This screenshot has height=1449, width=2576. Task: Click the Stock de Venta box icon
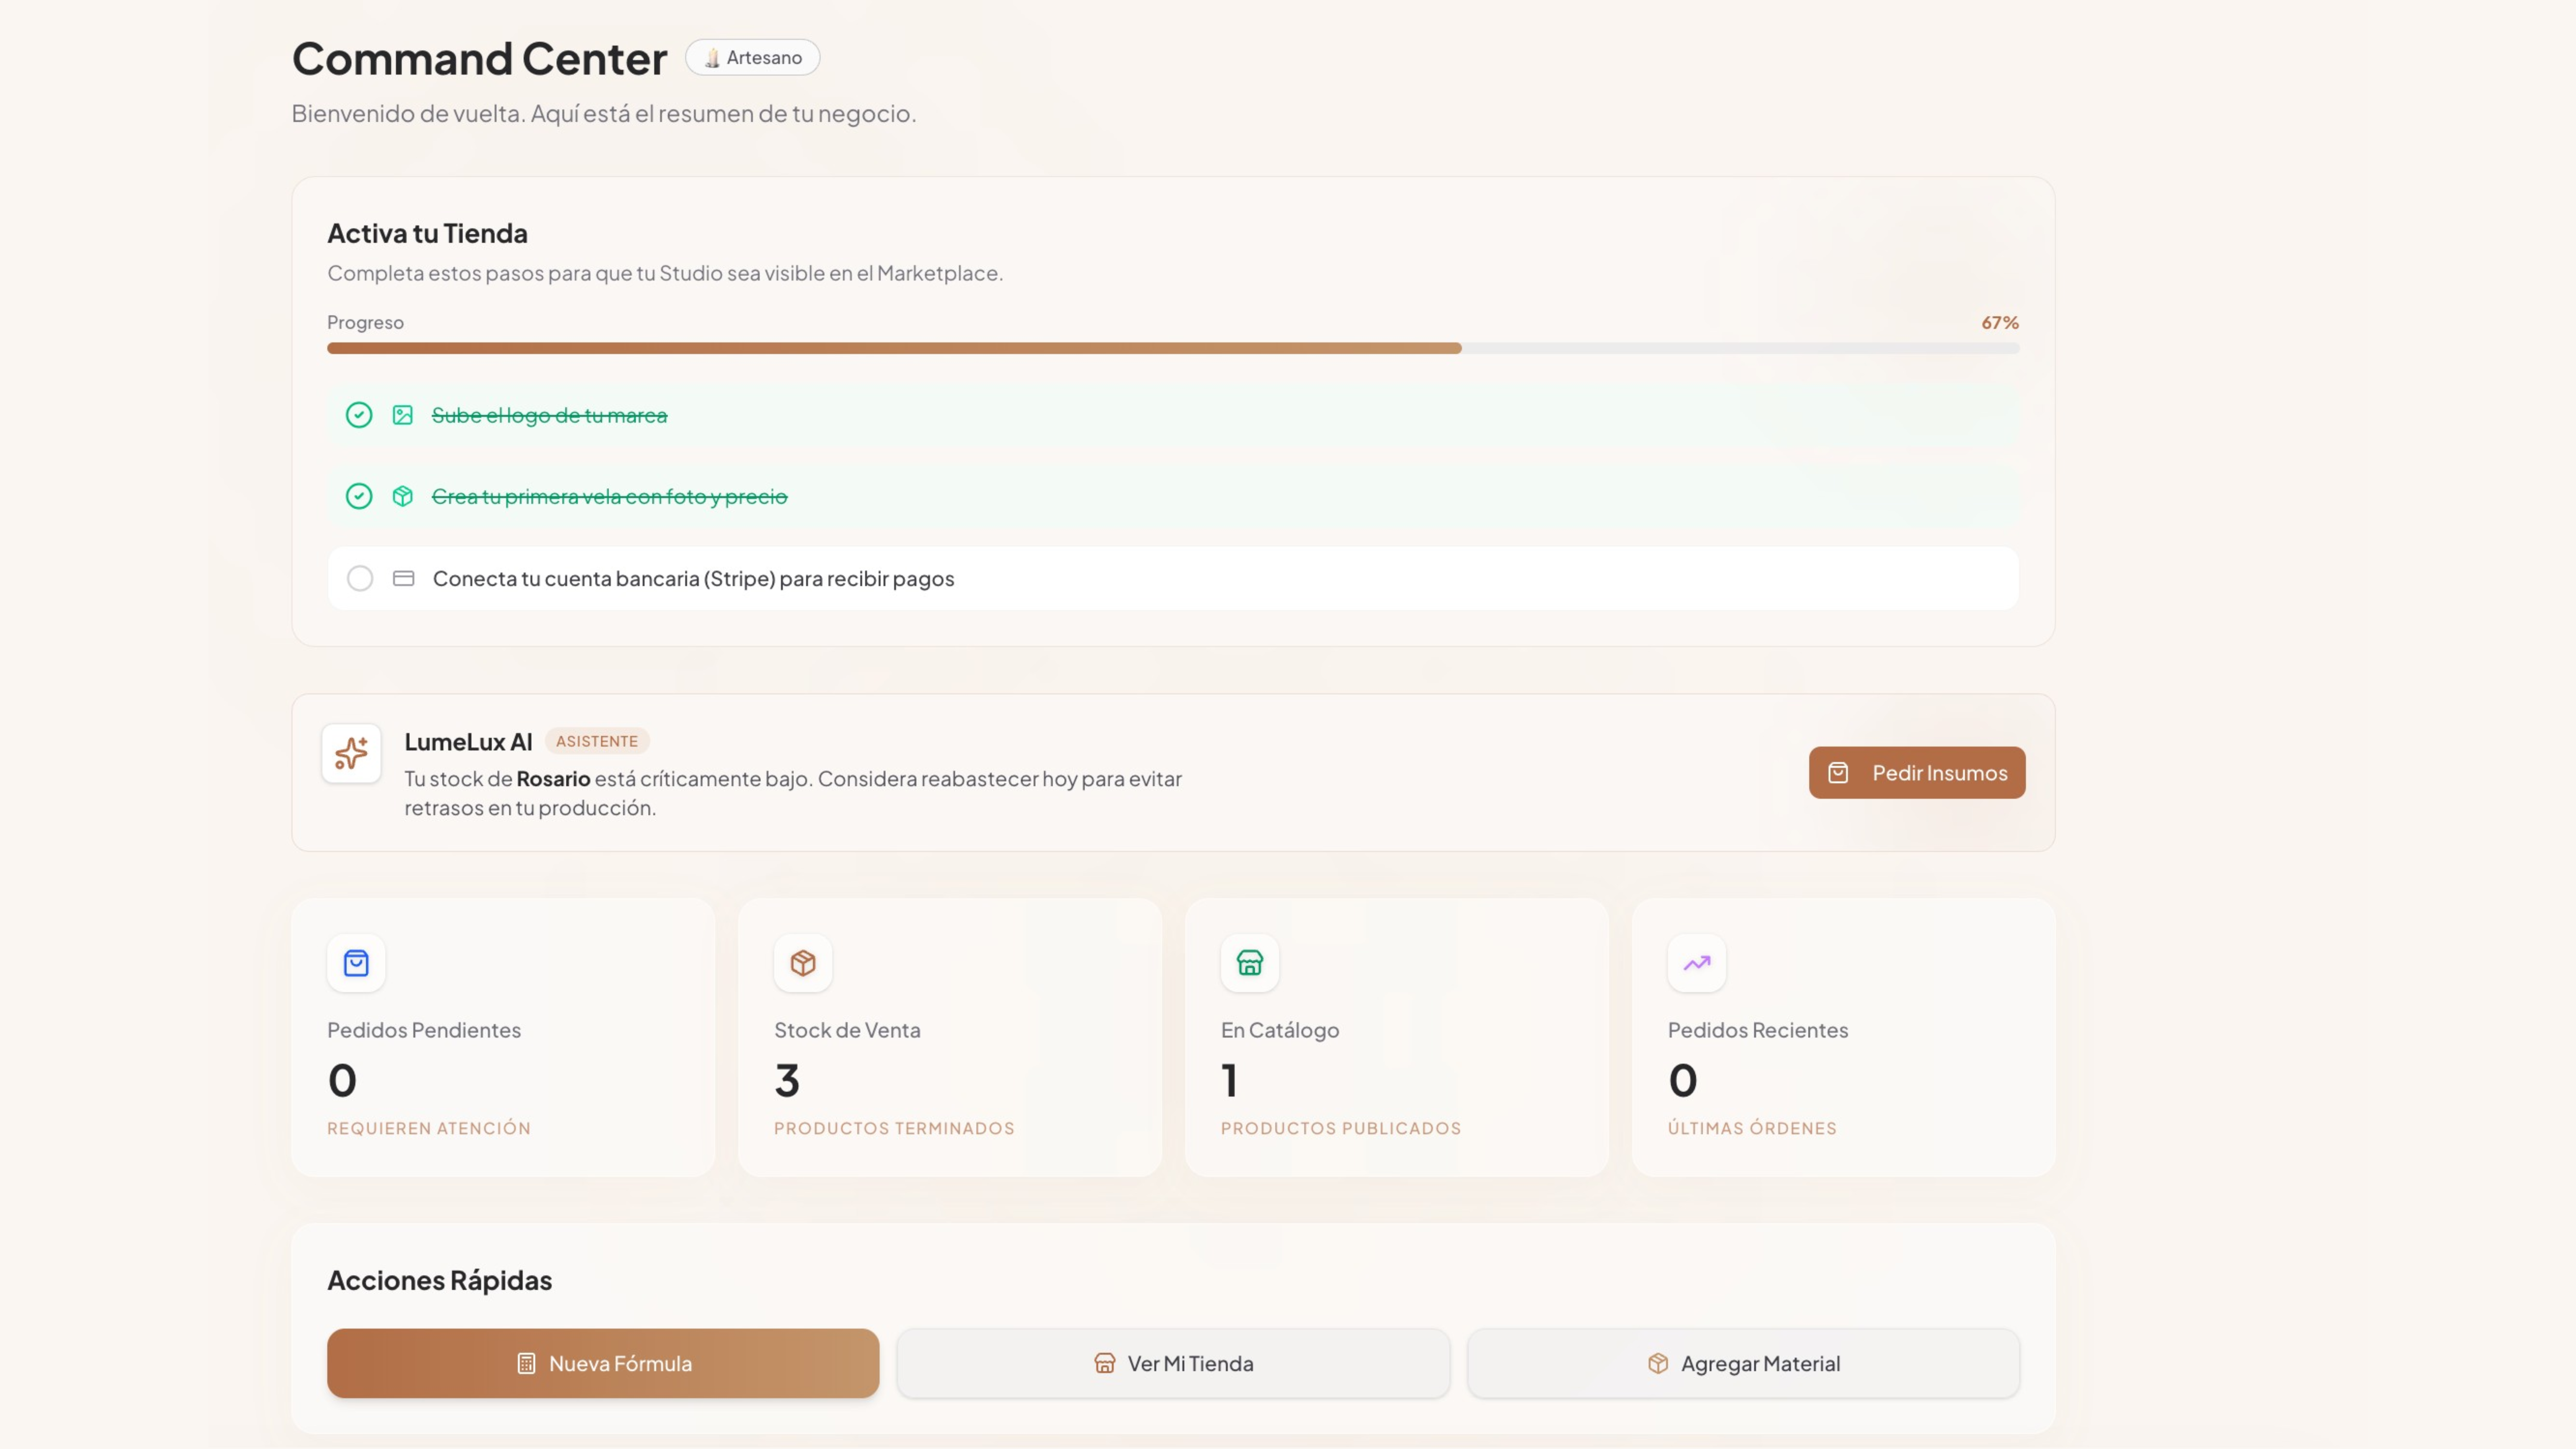tap(803, 963)
